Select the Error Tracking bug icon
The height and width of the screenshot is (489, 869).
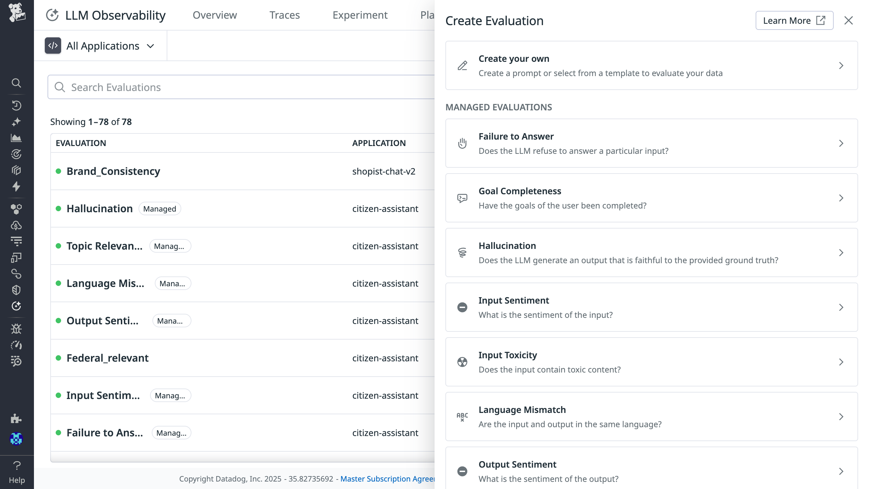[16, 329]
